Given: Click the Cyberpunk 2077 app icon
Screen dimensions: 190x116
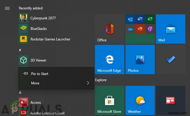Looking at the screenshot, I should pyautogui.click(x=23, y=18).
